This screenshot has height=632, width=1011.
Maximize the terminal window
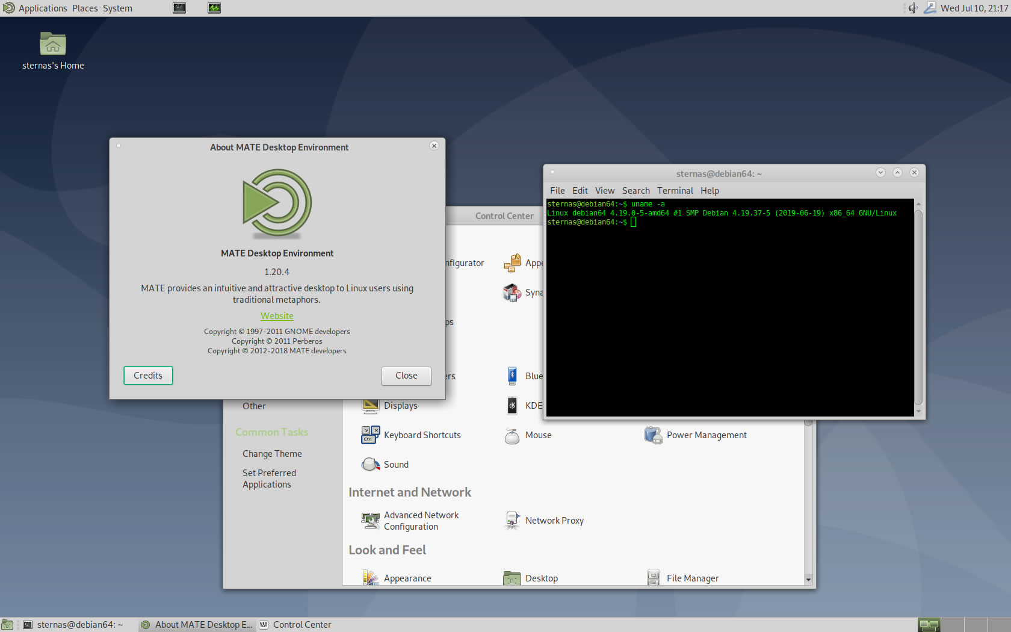pos(897,173)
